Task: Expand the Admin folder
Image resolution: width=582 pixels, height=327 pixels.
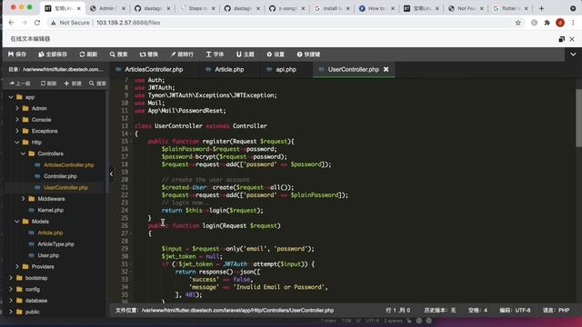Action: (17, 108)
